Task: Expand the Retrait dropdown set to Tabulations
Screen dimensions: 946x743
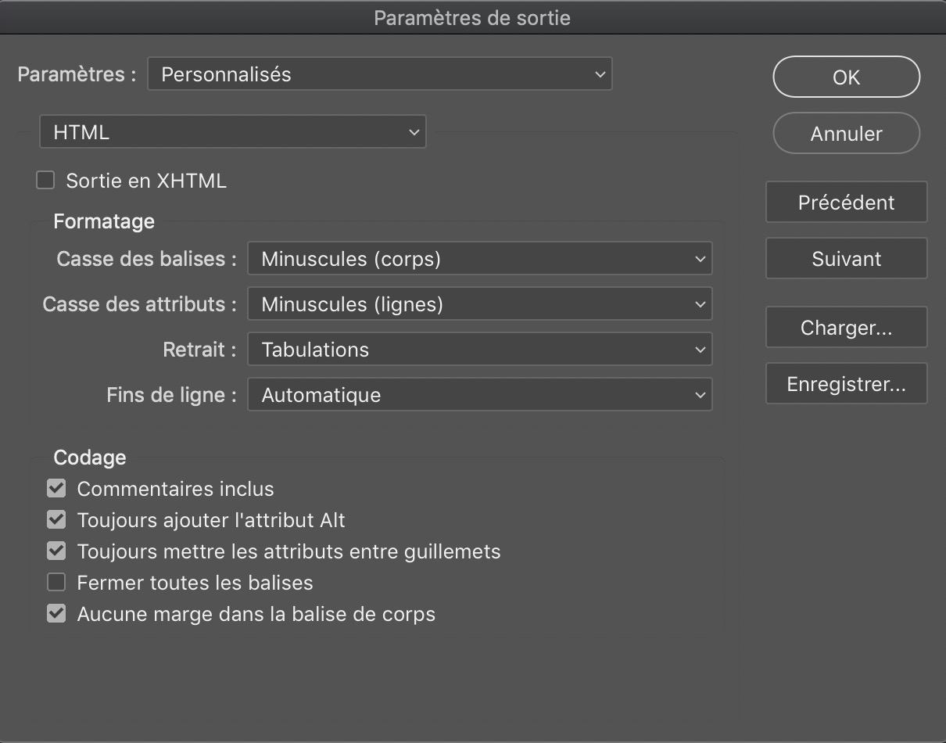Action: [x=479, y=349]
